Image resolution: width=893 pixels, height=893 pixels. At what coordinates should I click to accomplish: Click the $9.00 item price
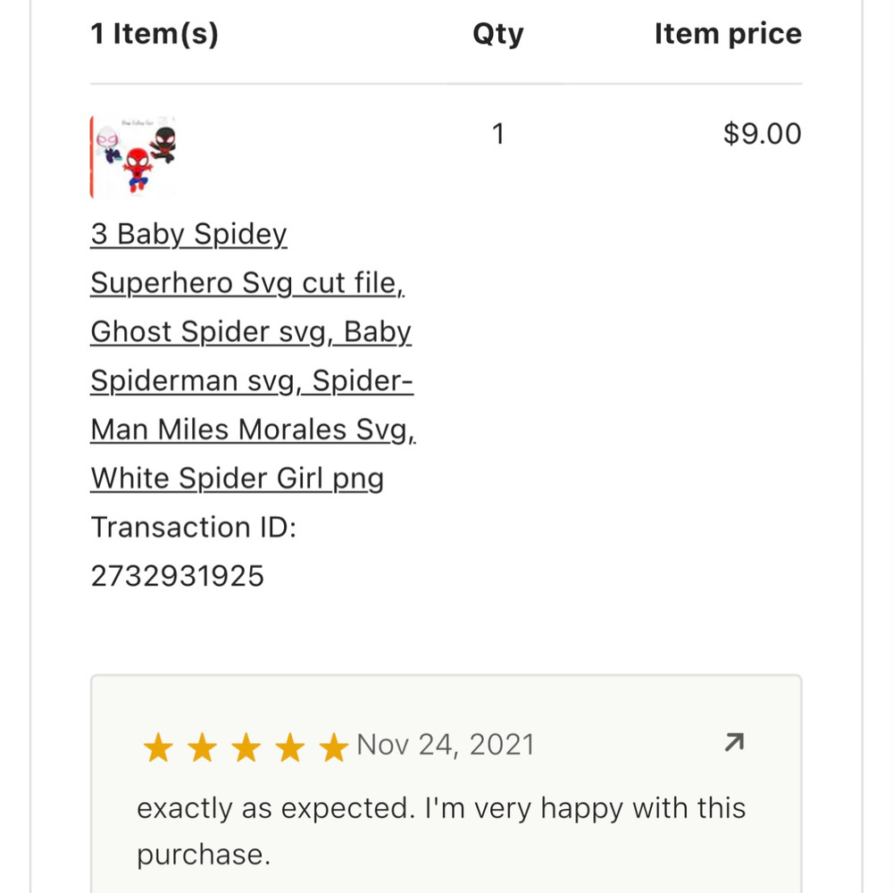pos(762,134)
